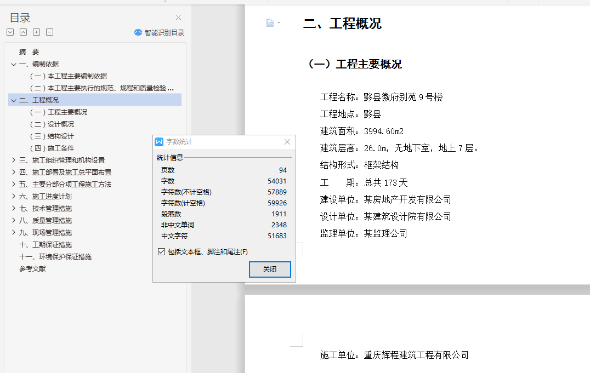Click line 工程名称：黟县徽府别苑9号楼

(x=381, y=97)
